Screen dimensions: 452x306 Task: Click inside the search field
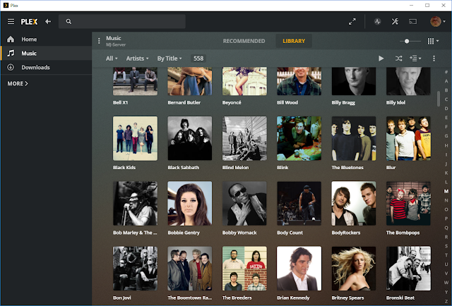coord(122,22)
